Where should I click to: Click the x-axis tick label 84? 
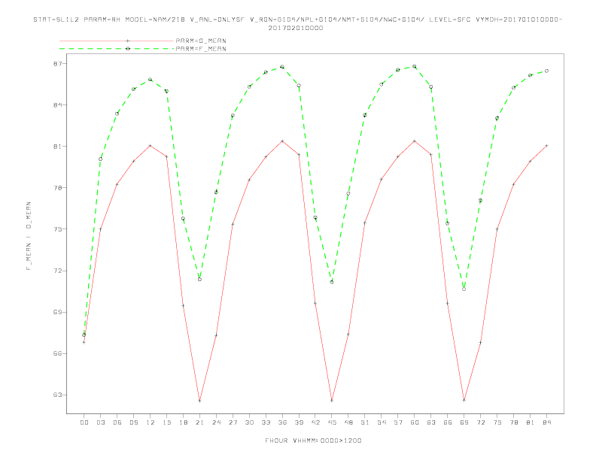547,422
